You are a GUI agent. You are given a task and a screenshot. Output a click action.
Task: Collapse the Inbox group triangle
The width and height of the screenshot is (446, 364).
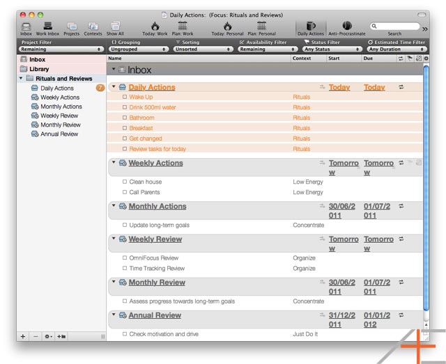coord(114,69)
